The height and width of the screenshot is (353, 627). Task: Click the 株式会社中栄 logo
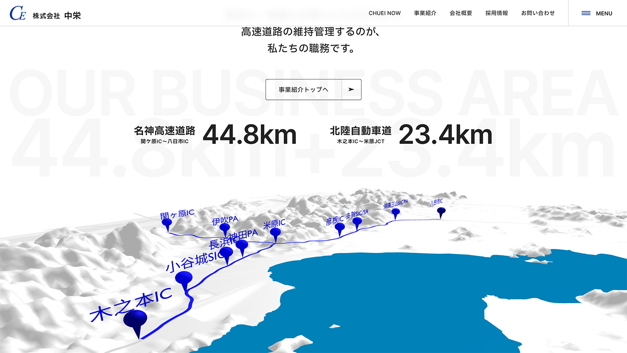(x=45, y=14)
